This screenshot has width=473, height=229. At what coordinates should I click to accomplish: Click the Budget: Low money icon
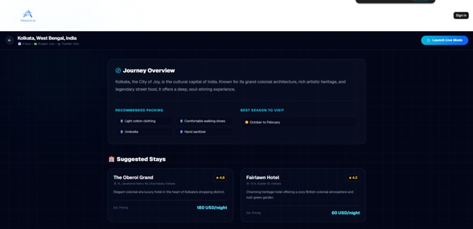tap(35, 44)
